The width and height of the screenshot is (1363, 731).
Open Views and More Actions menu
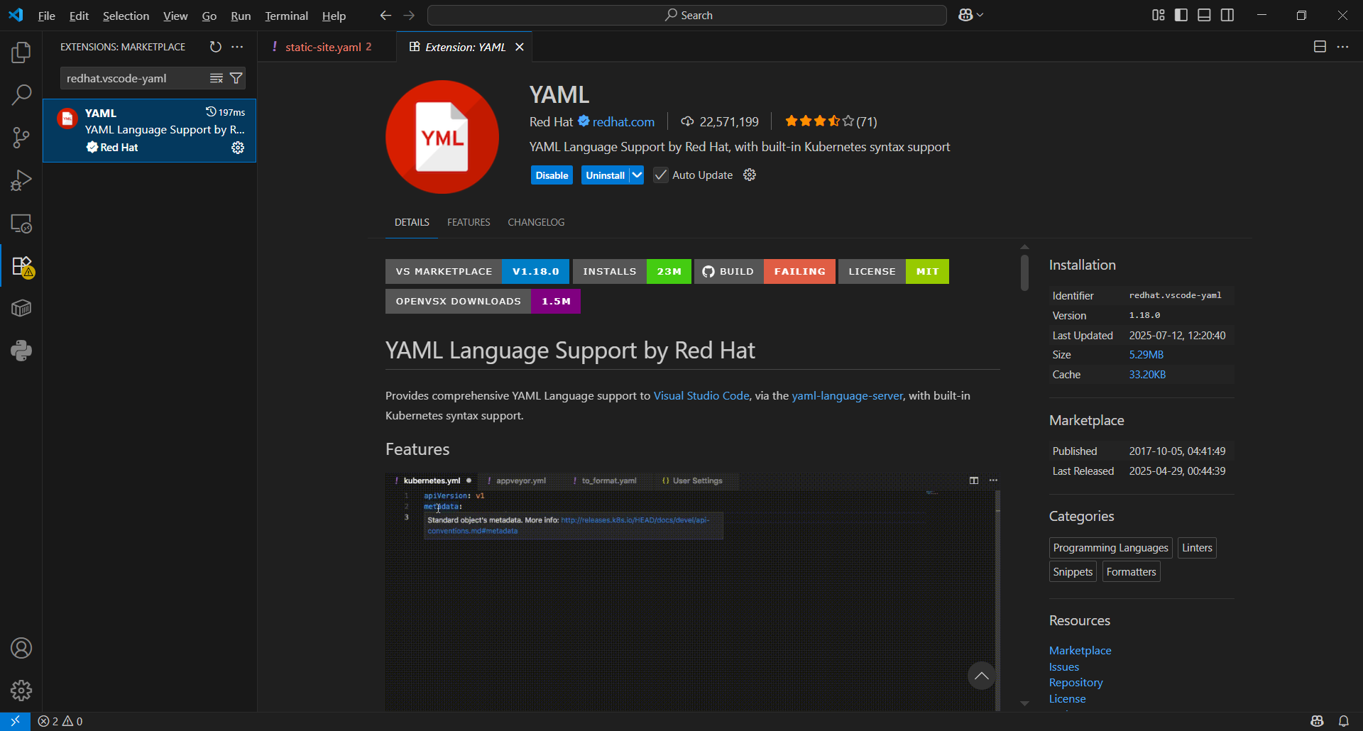237,47
